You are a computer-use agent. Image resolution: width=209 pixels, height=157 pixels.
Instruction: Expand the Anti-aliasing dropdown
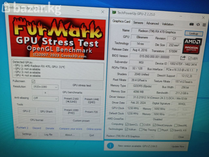pos(45,98)
